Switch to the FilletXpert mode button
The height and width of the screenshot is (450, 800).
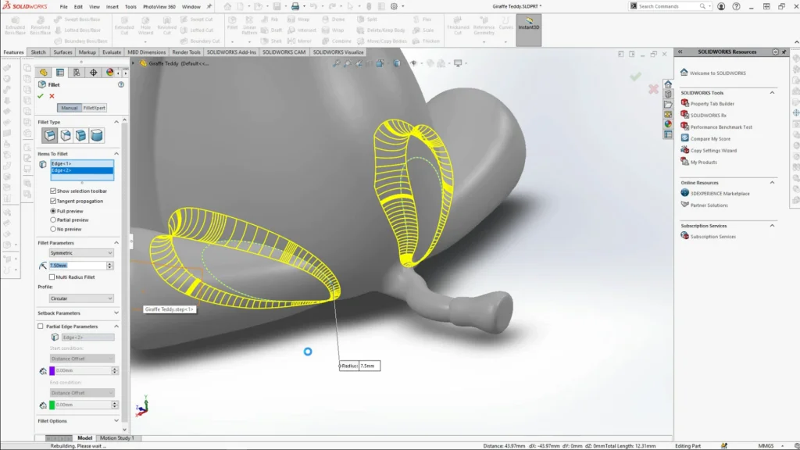click(95, 108)
